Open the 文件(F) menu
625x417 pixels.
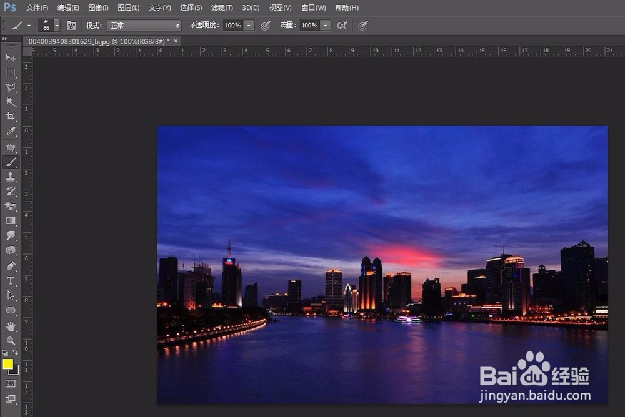tap(37, 7)
